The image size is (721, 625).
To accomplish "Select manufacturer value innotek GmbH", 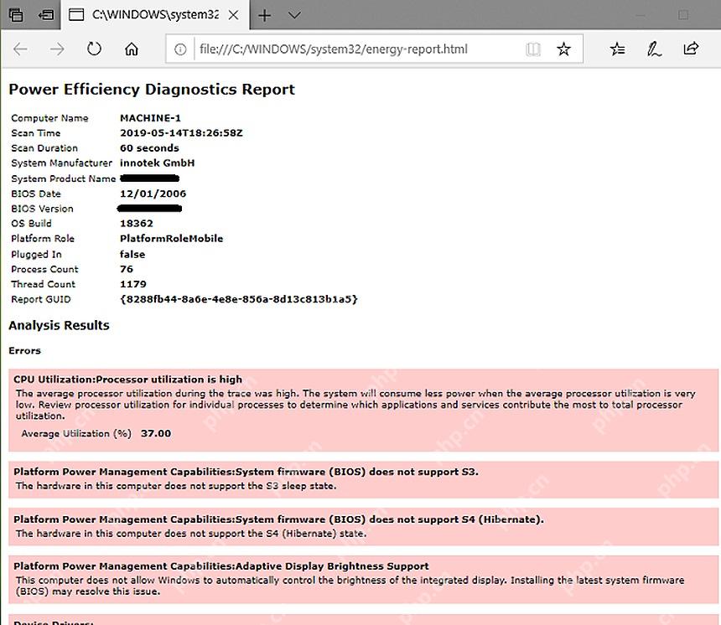I will click(x=158, y=163).
